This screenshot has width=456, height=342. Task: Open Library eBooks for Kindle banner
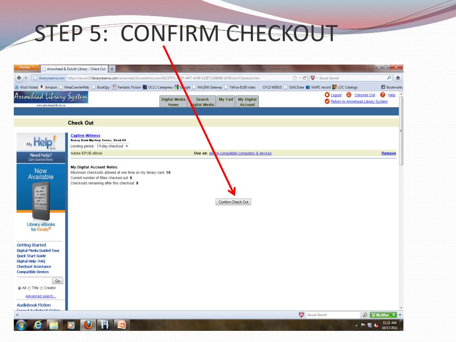[41, 198]
